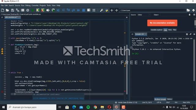Clear console with the eraser icon
The image size is (196, 110).
click(190, 34)
